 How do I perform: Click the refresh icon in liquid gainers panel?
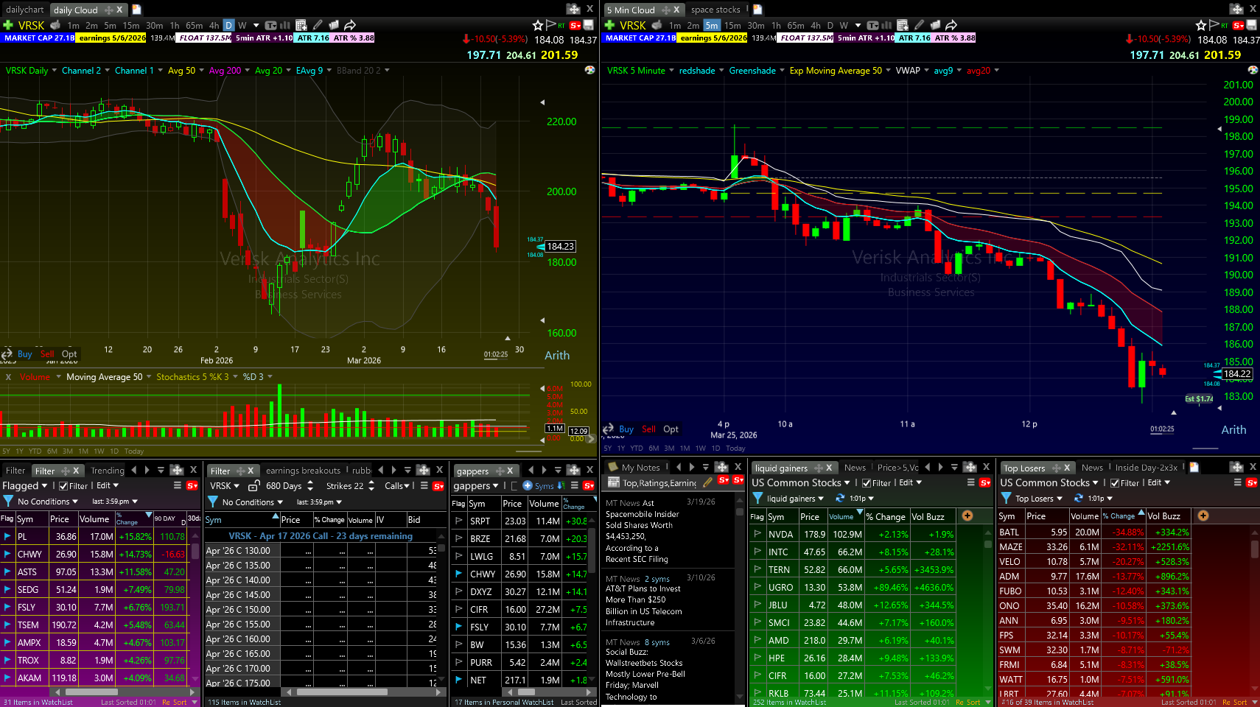(839, 499)
